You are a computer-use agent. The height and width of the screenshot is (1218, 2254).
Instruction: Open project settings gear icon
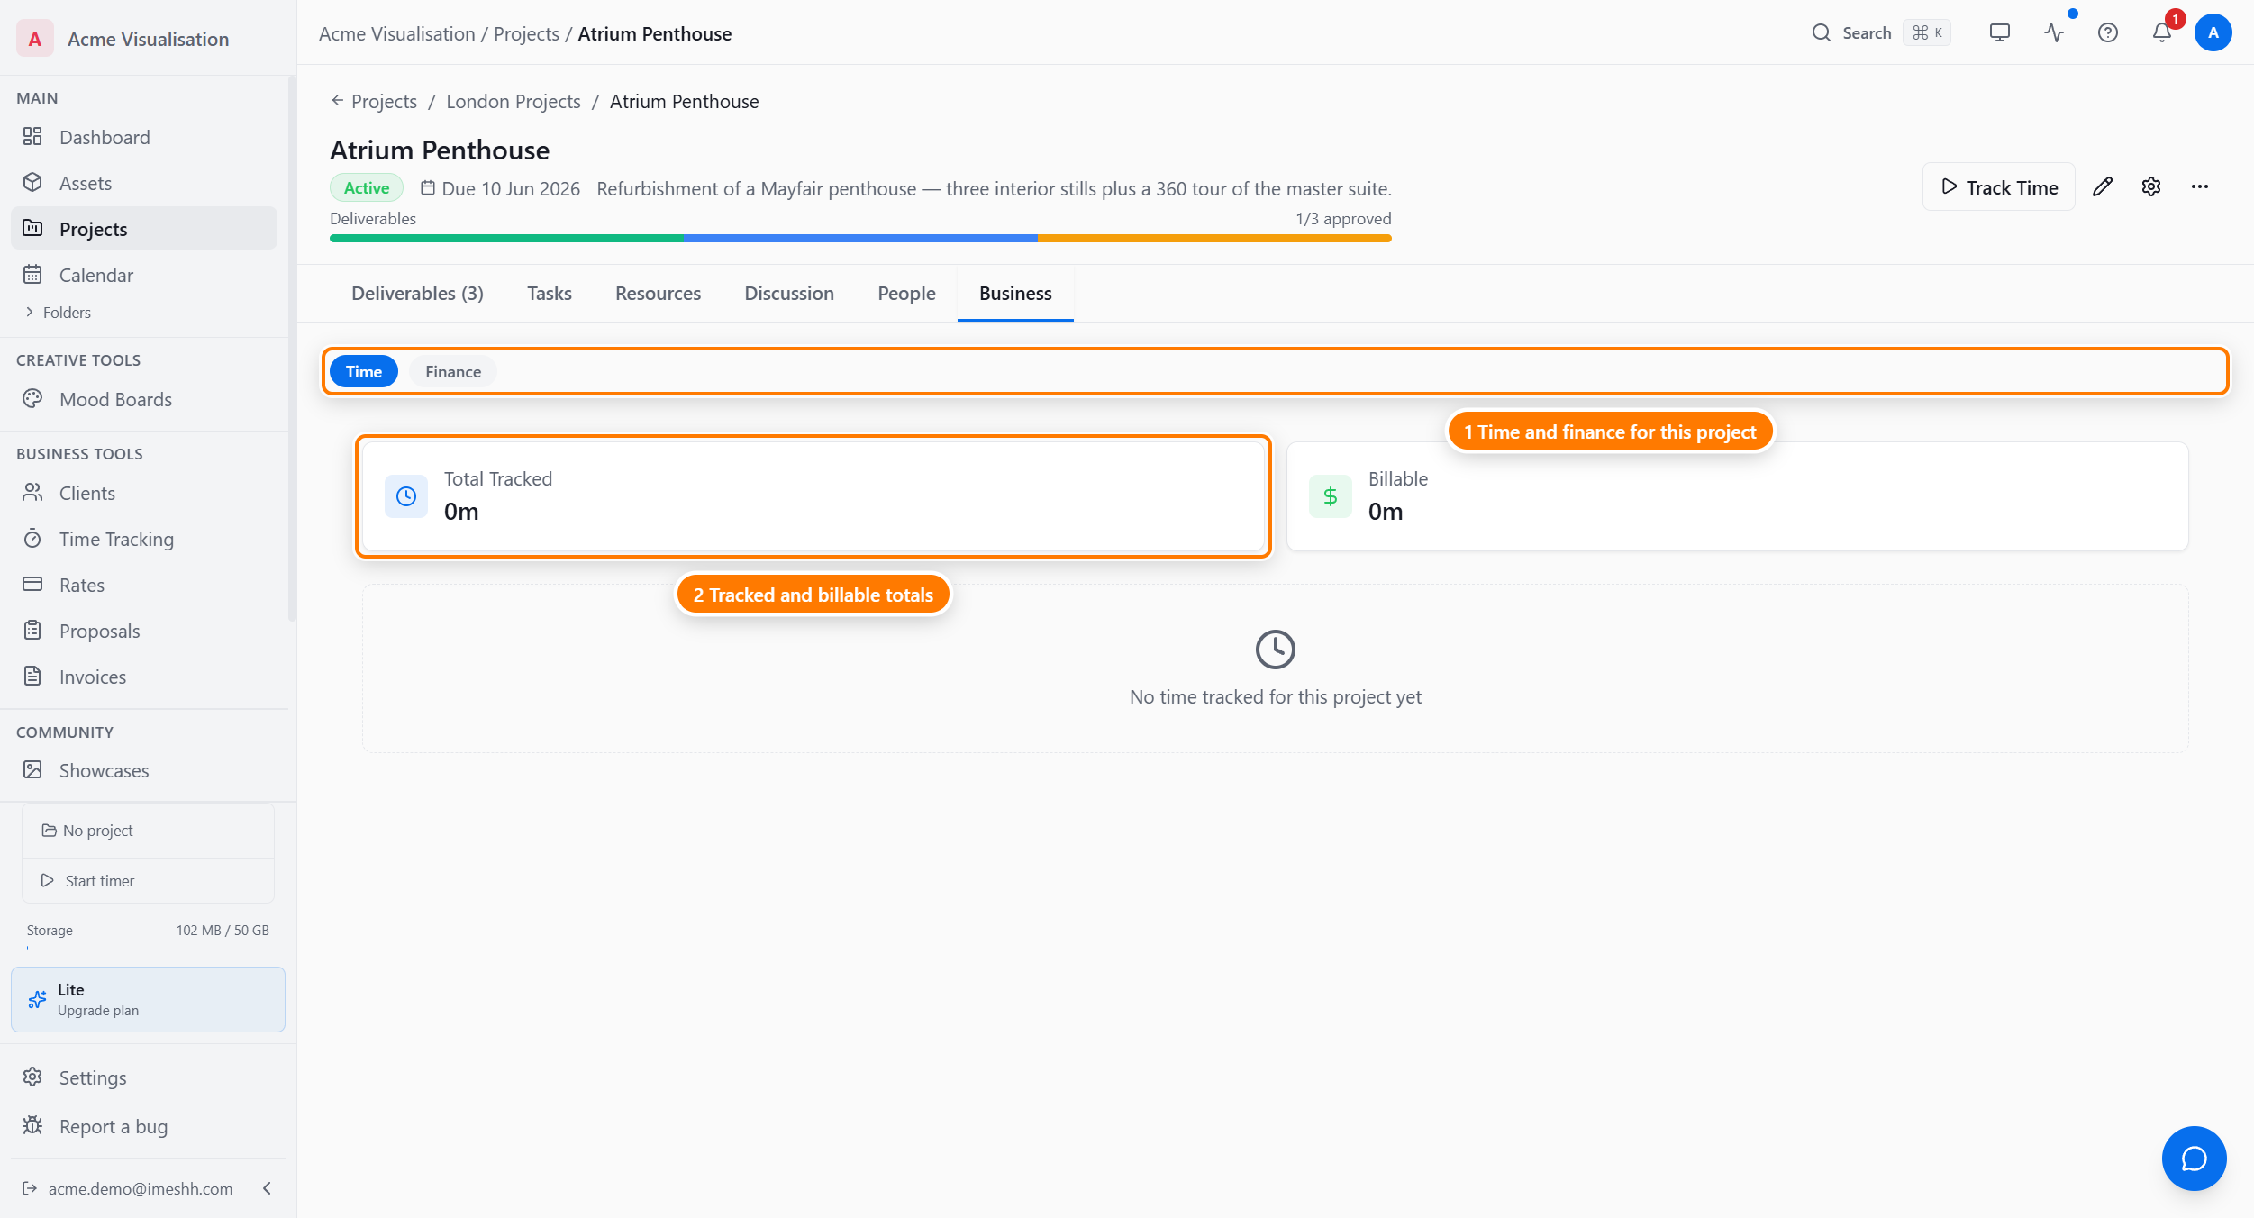coord(2150,186)
